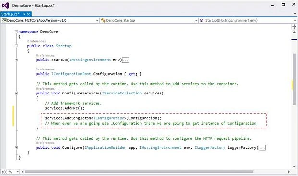Open '0 references' CodeLens above Startup constructor
Viewport: 298px width, 176px height.
(x=45, y=55)
